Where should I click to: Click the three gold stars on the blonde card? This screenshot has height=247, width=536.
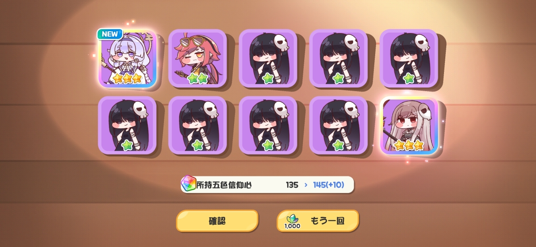pyautogui.click(x=408, y=145)
